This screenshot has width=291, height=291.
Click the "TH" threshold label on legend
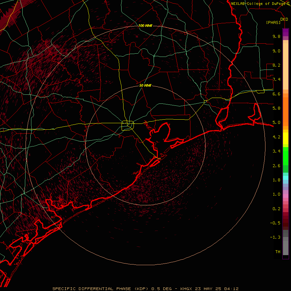click(278, 252)
